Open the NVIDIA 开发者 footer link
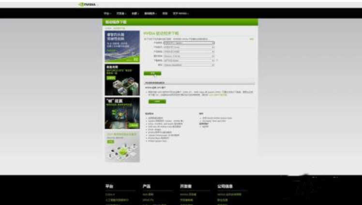This screenshot has height=205, width=362. [188, 195]
